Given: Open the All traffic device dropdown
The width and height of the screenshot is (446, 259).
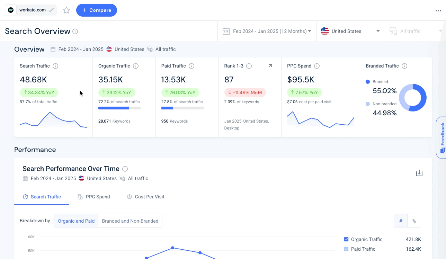Looking at the screenshot, I should [415, 31].
